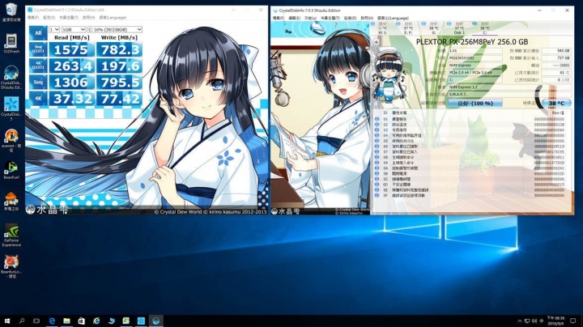
Task: Open CrystalDiskMark's Language menu
Action: [x=113, y=18]
